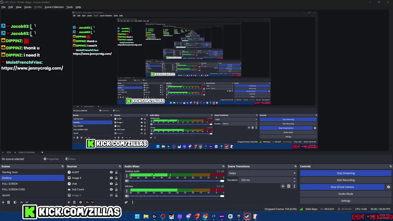The height and width of the screenshot is (221, 393).
Task: Configure virtual camera gear icon
Action: [x=388, y=187]
